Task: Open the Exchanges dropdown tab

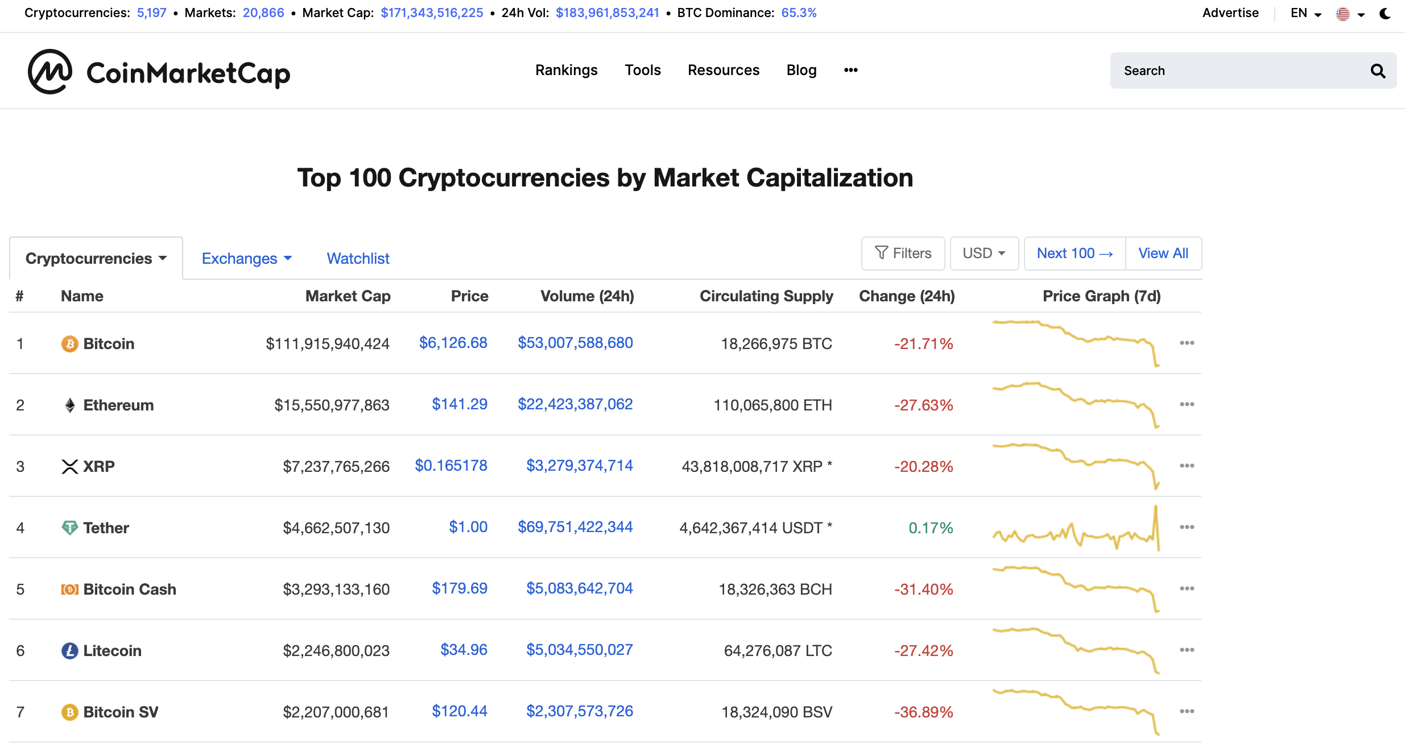Action: pyautogui.click(x=247, y=259)
